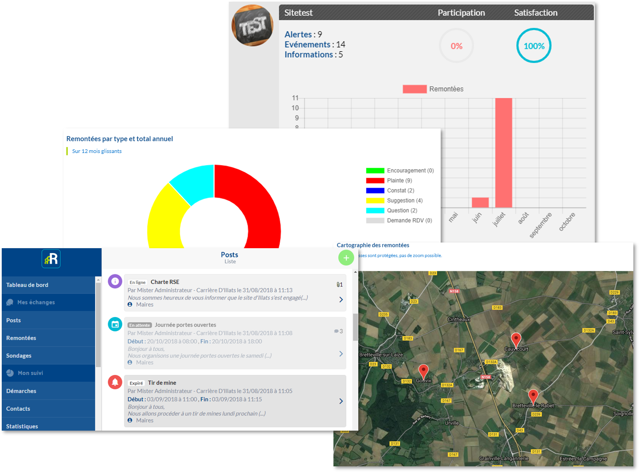This screenshot has height=472, width=639.
Task: Click the En ligne status badge
Action: 137,282
